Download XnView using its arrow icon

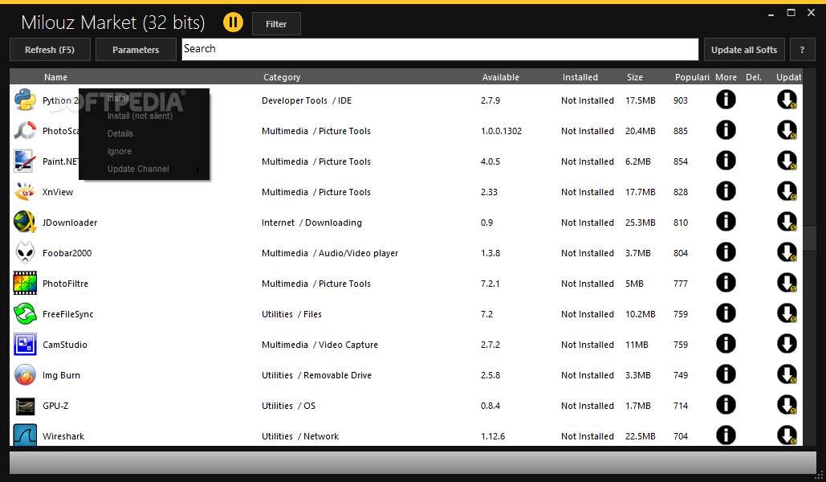coord(787,191)
